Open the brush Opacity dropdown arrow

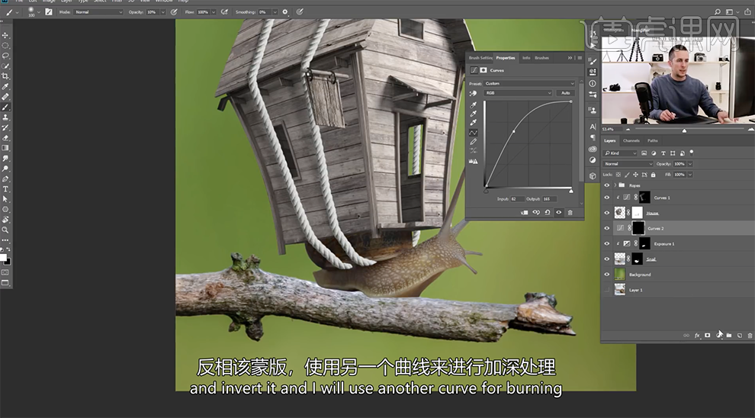coord(162,12)
